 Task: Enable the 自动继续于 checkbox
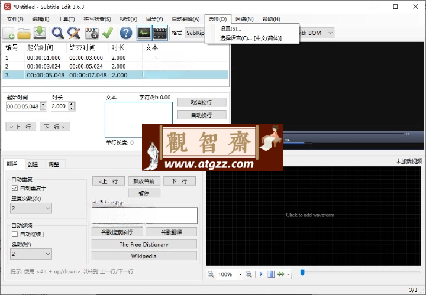click(15, 234)
